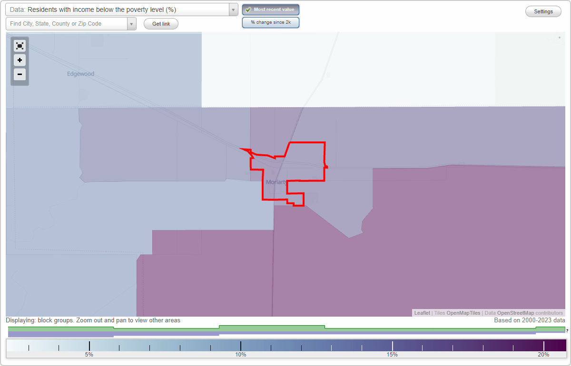Expand the city search suggestions dropdown
Viewport: 571px width, 366px height.
[x=132, y=23]
